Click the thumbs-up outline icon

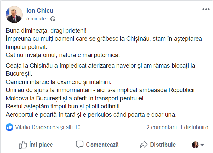pyautogui.click(x=23, y=144)
